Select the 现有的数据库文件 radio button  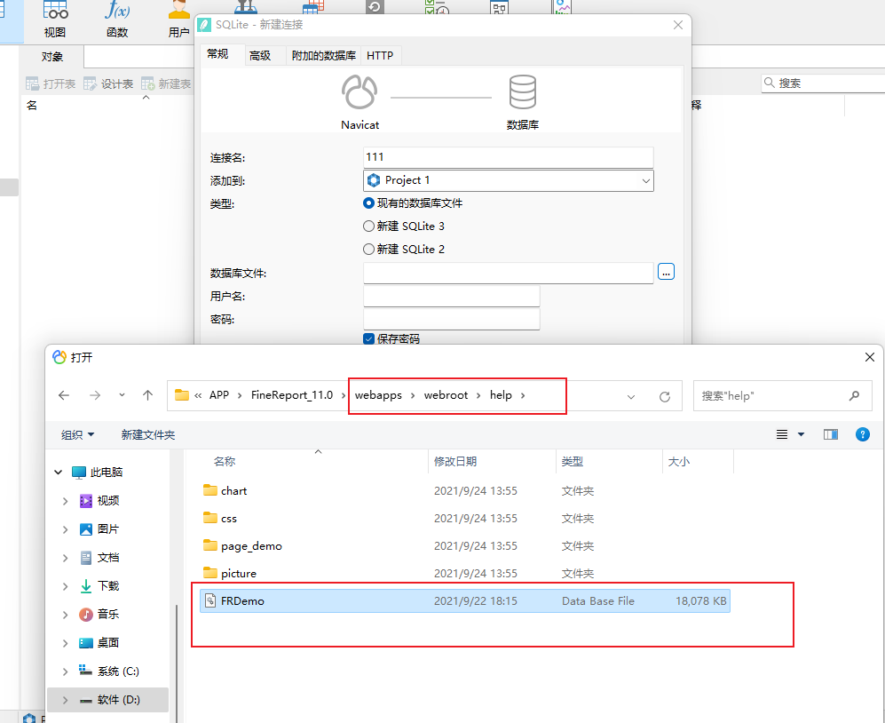(368, 203)
